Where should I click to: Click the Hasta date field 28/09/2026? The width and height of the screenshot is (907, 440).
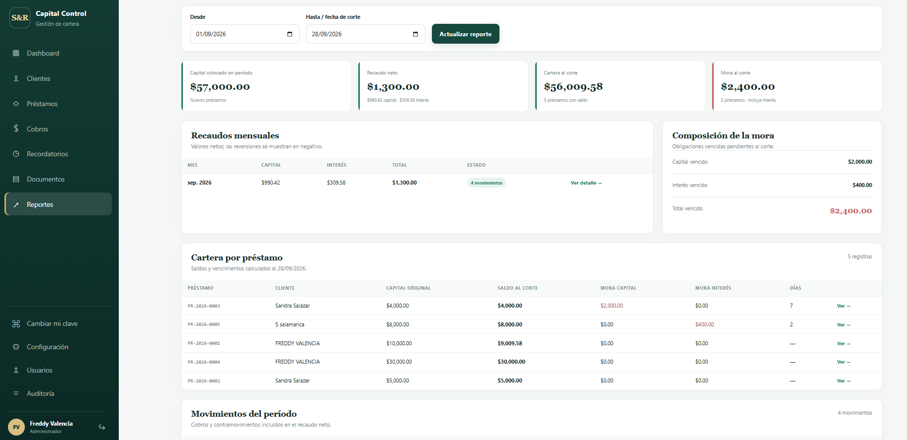click(365, 34)
